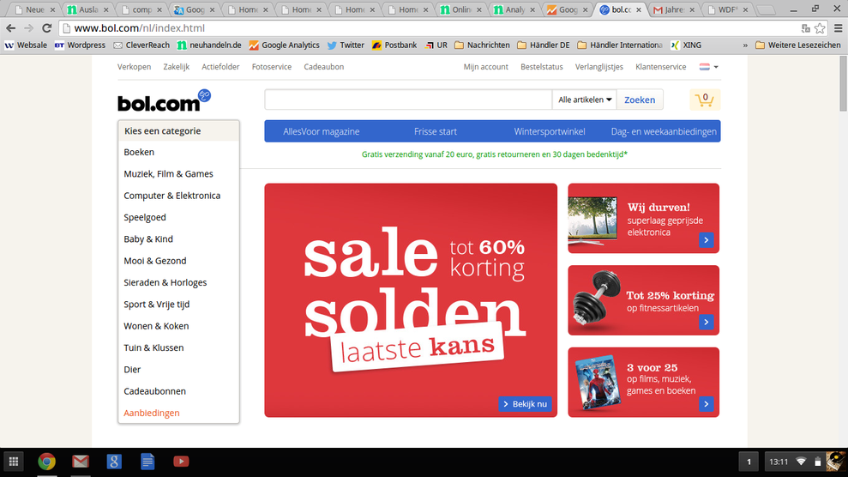Viewport: 848px width, 477px height.
Task: Click page vertical scrollbar thumb
Action: (843, 84)
